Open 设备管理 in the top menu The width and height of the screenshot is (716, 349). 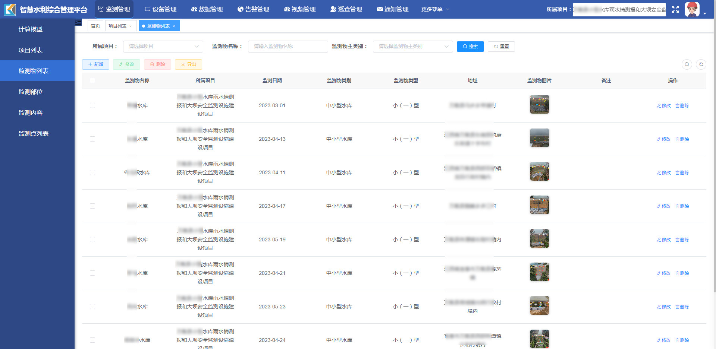(x=161, y=9)
